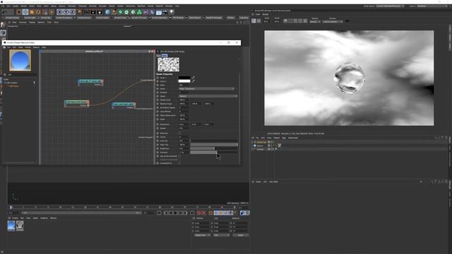Open the Display dropdown in IPR window
Viewport: 452px width, 254px height.
[315, 22]
